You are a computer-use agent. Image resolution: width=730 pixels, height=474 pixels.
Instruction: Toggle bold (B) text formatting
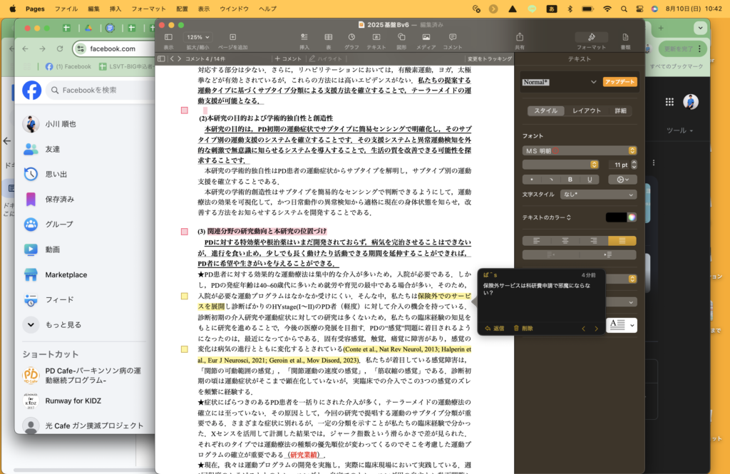point(570,179)
